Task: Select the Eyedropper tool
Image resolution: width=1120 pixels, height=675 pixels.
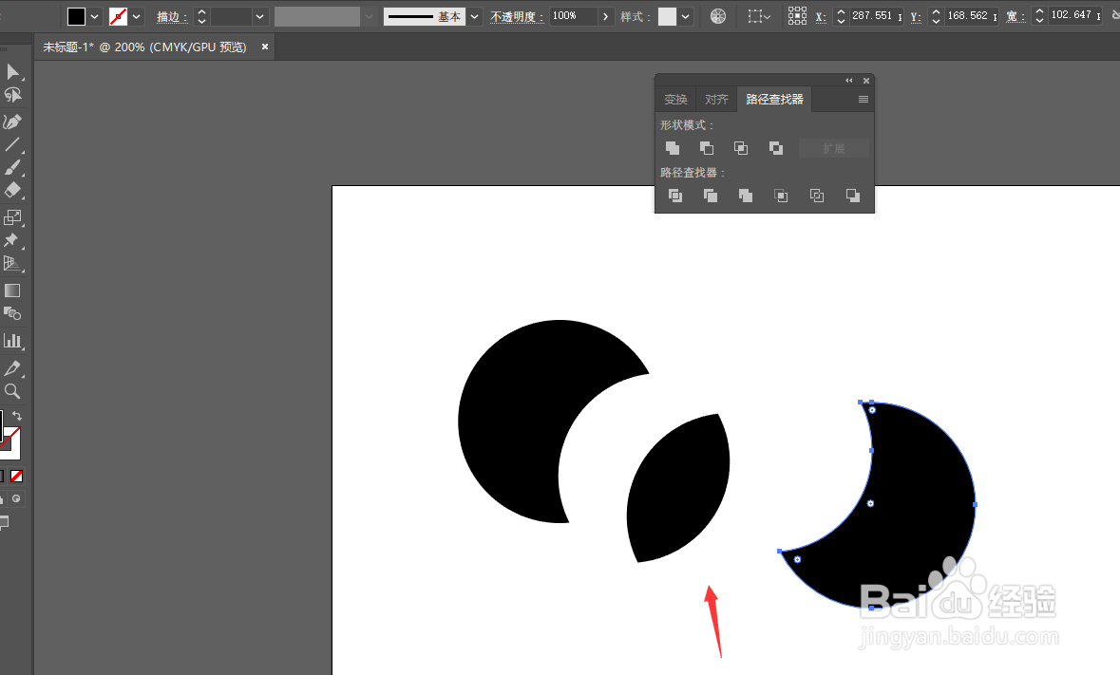Action: 12,368
